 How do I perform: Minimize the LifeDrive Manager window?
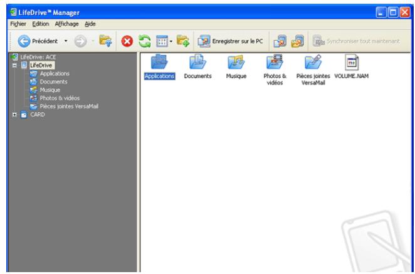click(x=381, y=13)
